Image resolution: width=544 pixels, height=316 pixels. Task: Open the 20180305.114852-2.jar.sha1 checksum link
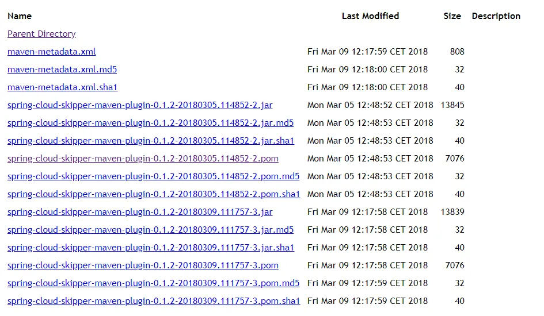point(151,141)
